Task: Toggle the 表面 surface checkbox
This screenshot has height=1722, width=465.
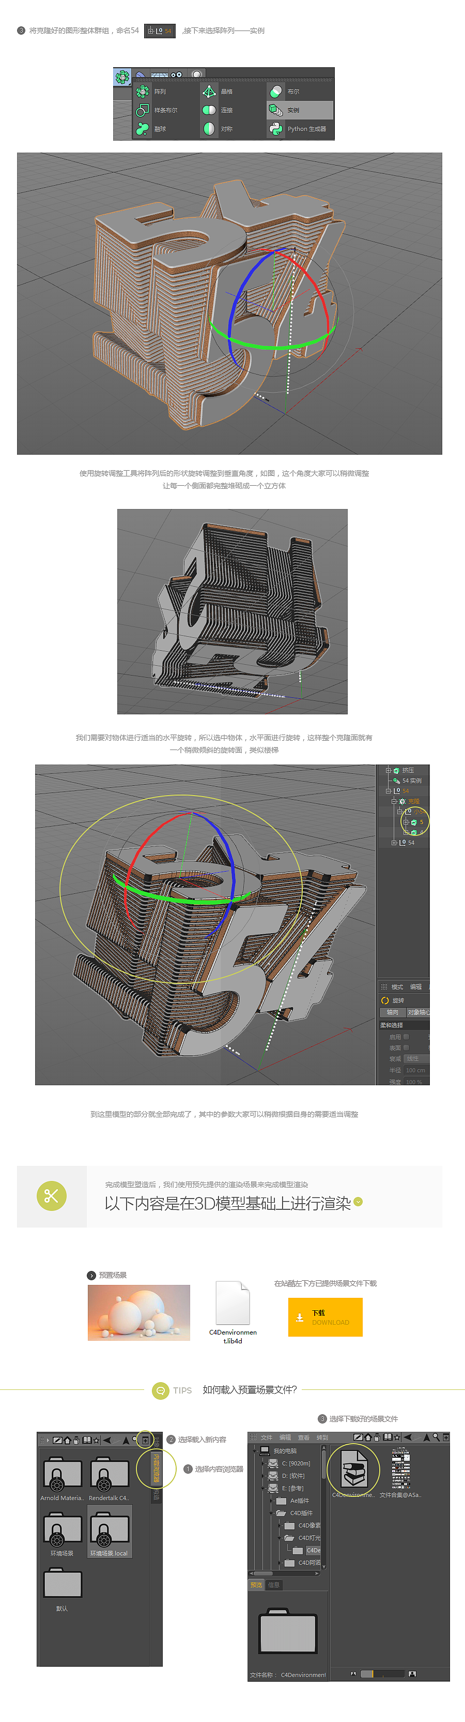Action: [x=406, y=1047]
